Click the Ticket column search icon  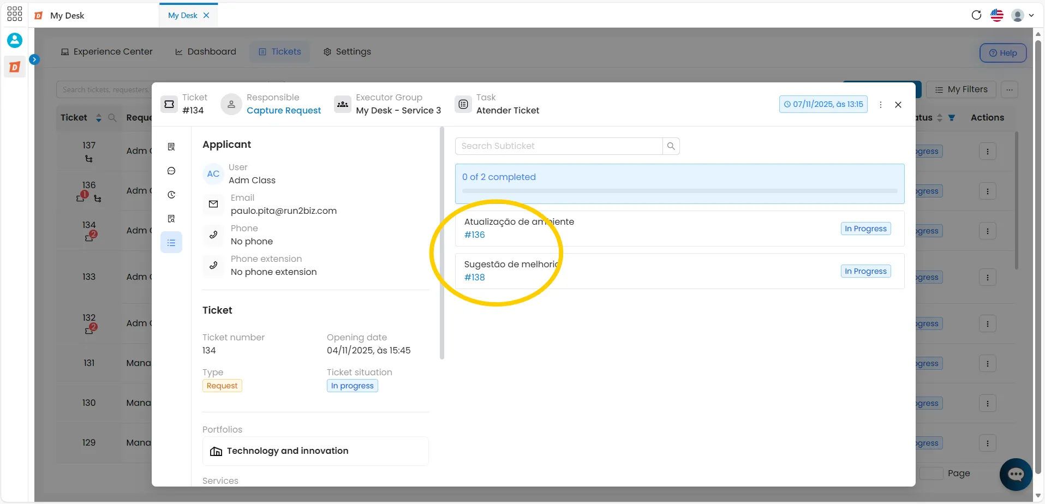[x=112, y=118]
